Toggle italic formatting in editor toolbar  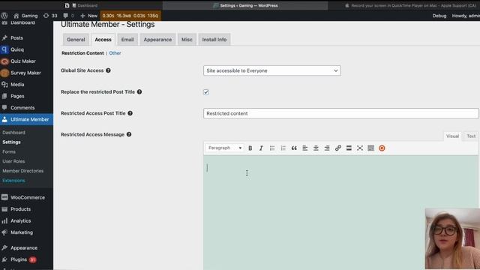pyautogui.click(x=261, y=148)
